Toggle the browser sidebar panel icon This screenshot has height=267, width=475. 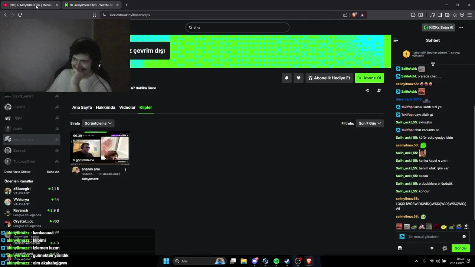440,15
